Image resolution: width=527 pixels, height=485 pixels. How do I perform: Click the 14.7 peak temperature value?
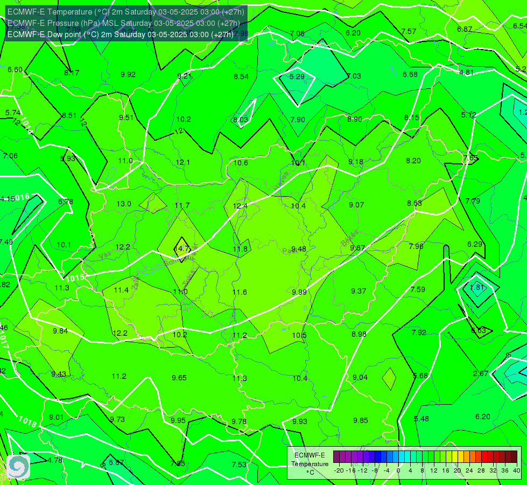pos(182,249)
